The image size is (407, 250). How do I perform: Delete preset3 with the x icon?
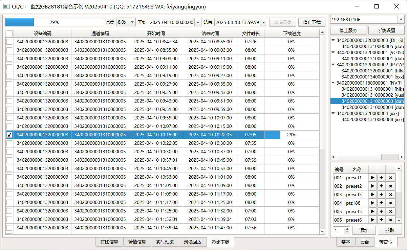click(390, 195)
